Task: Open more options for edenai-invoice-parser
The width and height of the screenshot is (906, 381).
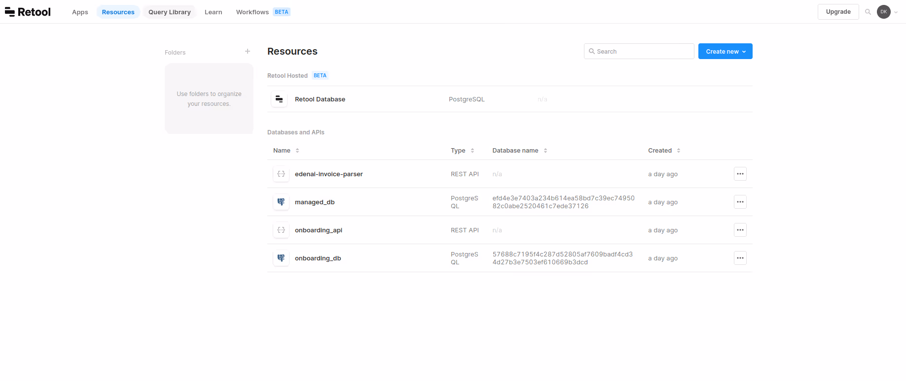Action: 740,174
